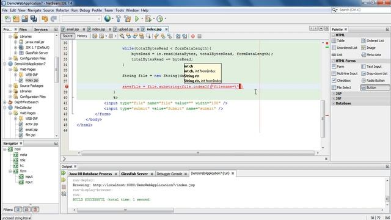Open the Tools menu
The width and height of the screenshot is (391, 220).
pos(120,10)
